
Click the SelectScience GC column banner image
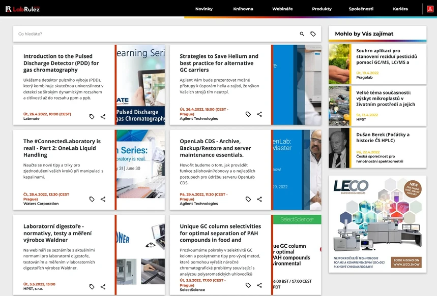(297, 255)
